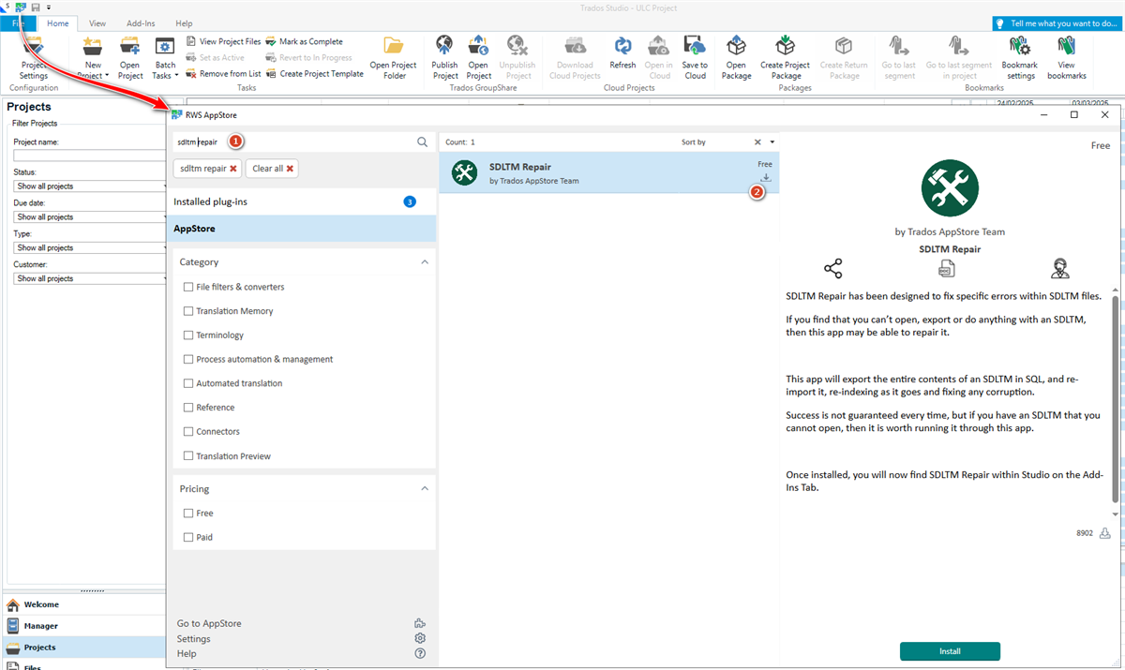This screenshot has height=670, width=1125.
Task: Switch to the Add-Ins ribbon tab
Action: coord(141,23)
